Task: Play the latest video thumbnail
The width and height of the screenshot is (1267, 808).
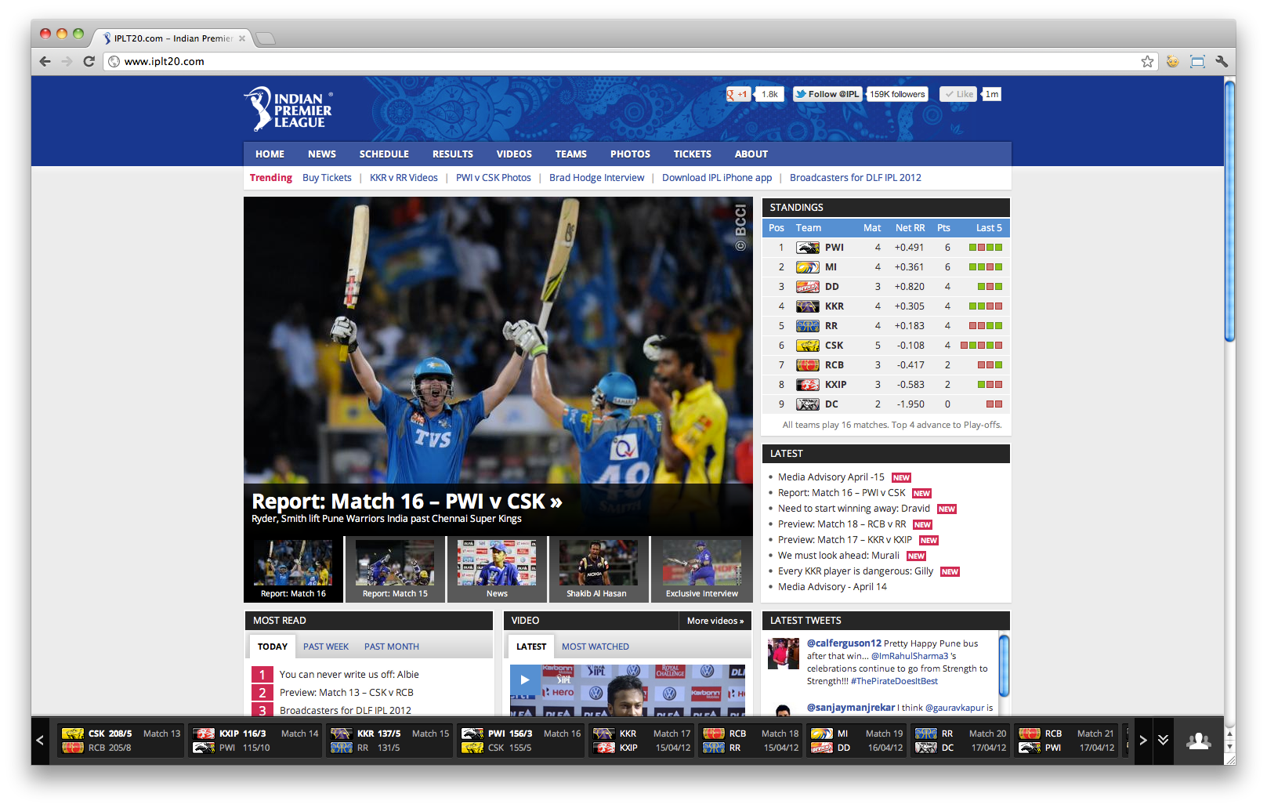Action: point(525,679)
